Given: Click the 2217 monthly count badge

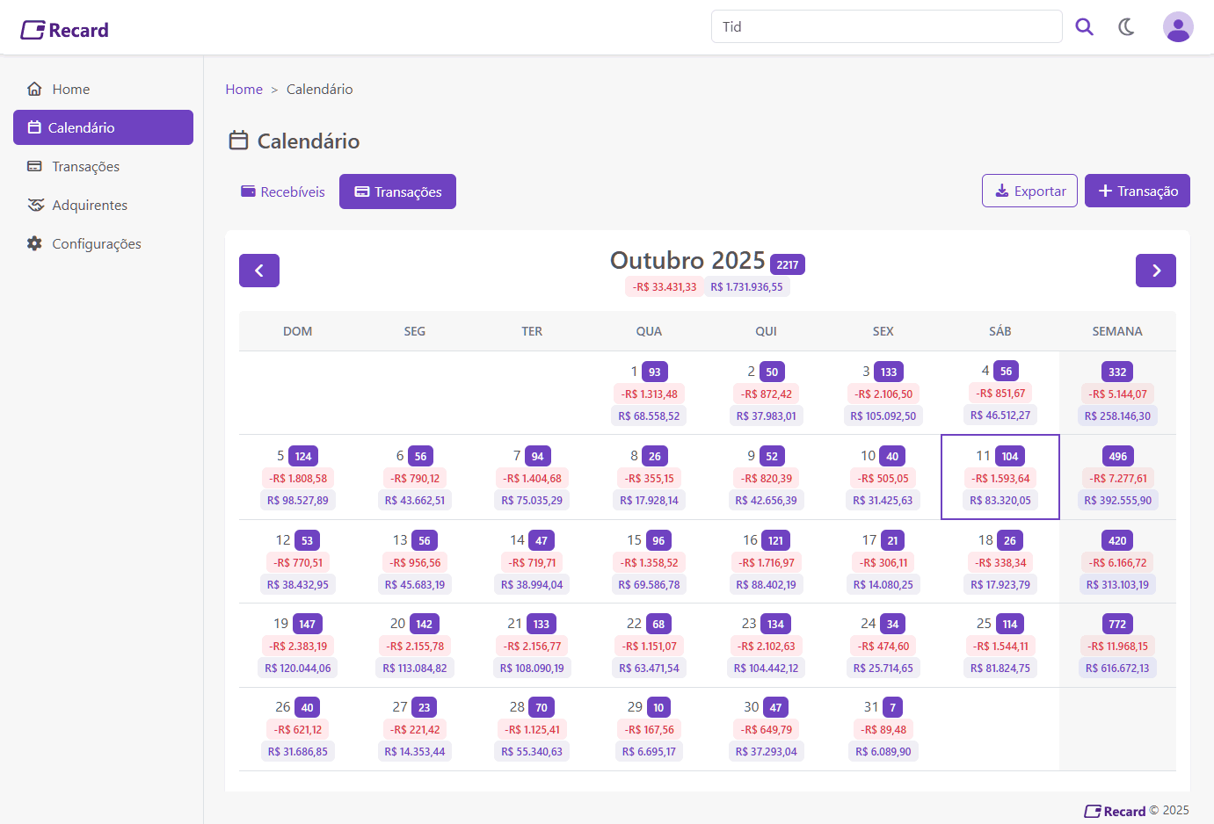Looking at the screenshot, I should 787,264.
